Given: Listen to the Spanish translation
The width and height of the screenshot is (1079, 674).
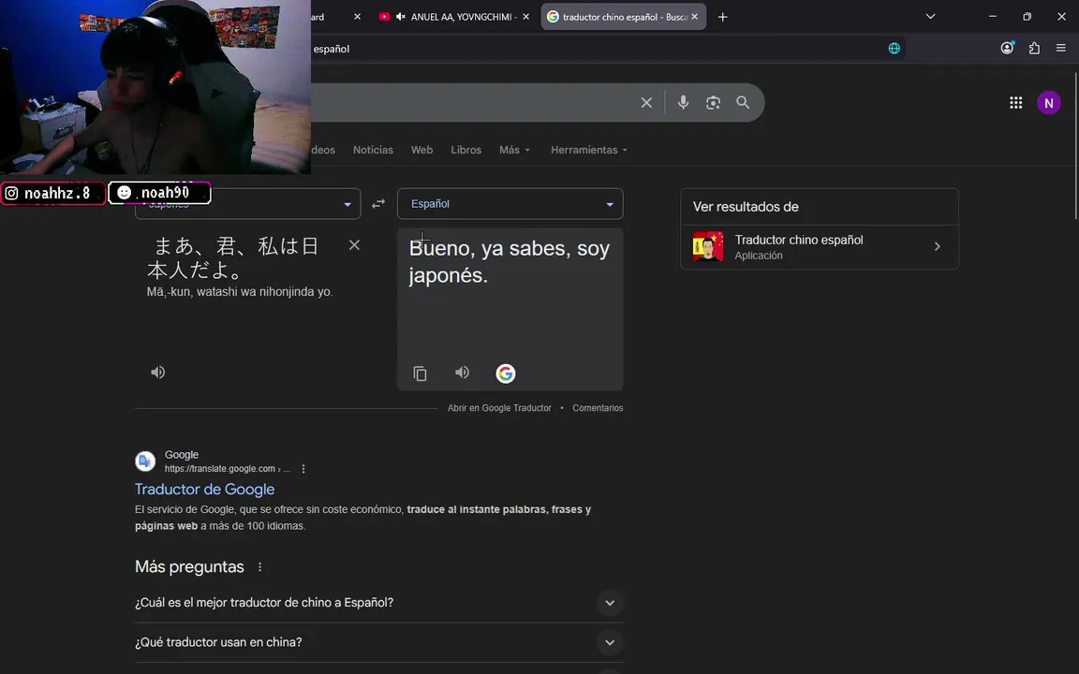Looking at the screenshot, I should click(x=463, y=372).
